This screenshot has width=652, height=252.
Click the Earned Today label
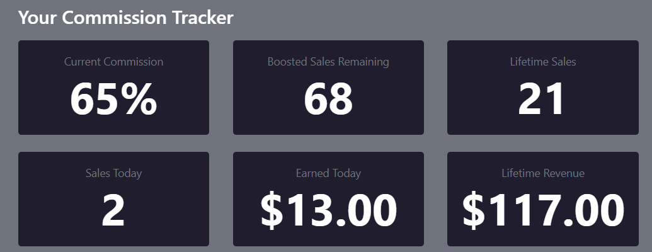tap(328, 173)
